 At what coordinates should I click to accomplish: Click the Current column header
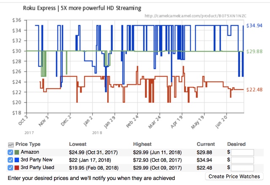coord(206,144)
